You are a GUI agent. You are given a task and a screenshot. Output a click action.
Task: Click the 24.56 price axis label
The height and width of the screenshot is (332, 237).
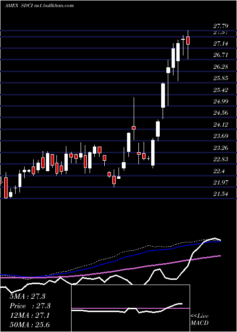pos(220,113)
